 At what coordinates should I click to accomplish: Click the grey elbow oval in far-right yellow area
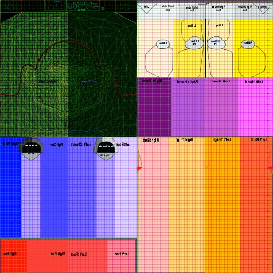click(x=248, y=44)
